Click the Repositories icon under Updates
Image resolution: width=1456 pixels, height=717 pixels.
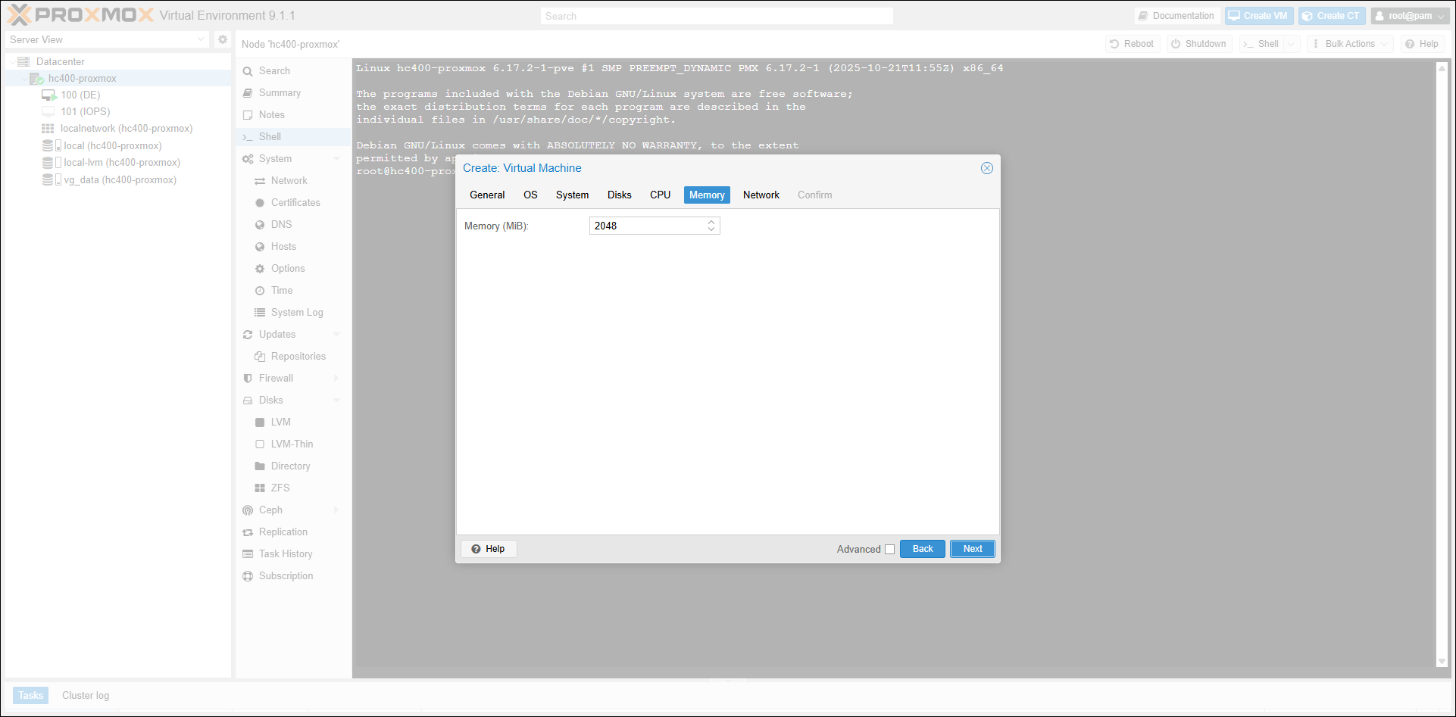coord(260,357)
